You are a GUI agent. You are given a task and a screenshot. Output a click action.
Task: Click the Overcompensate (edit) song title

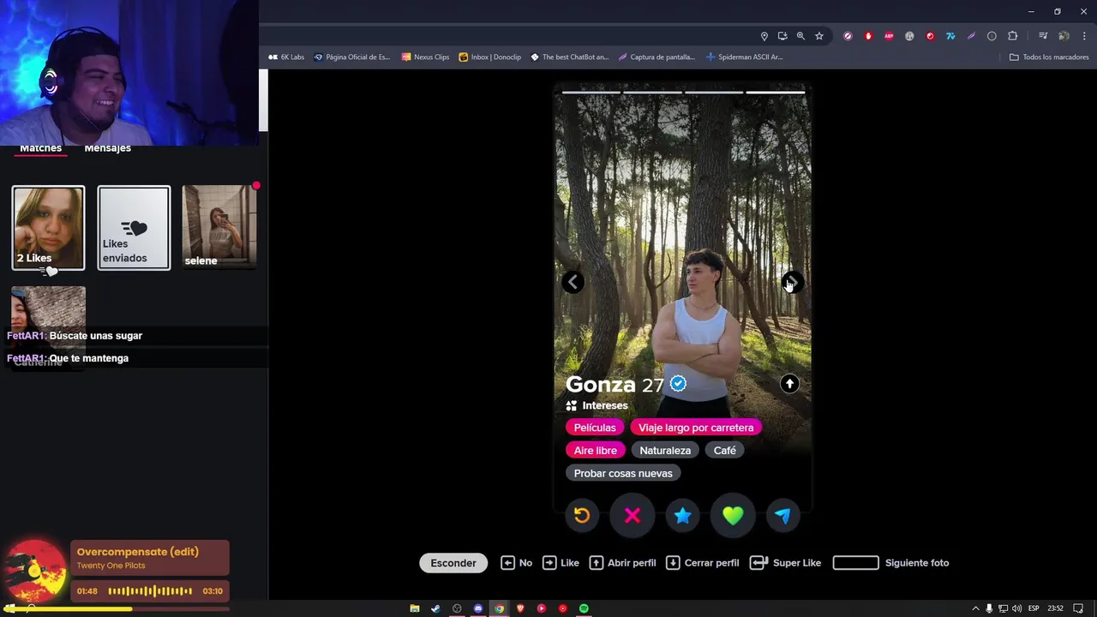138,552
